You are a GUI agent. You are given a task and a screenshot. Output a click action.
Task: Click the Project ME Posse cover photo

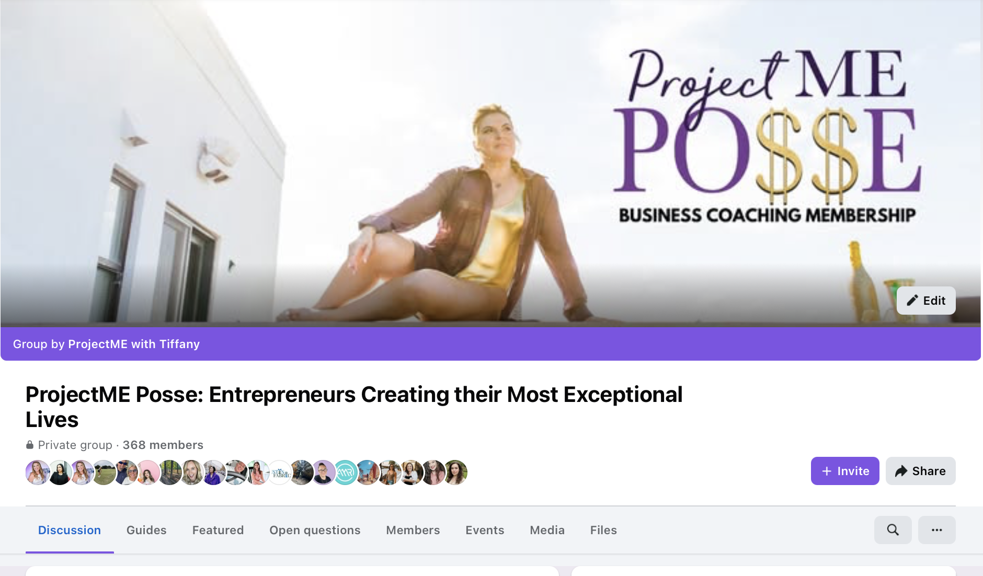point(490,163)
